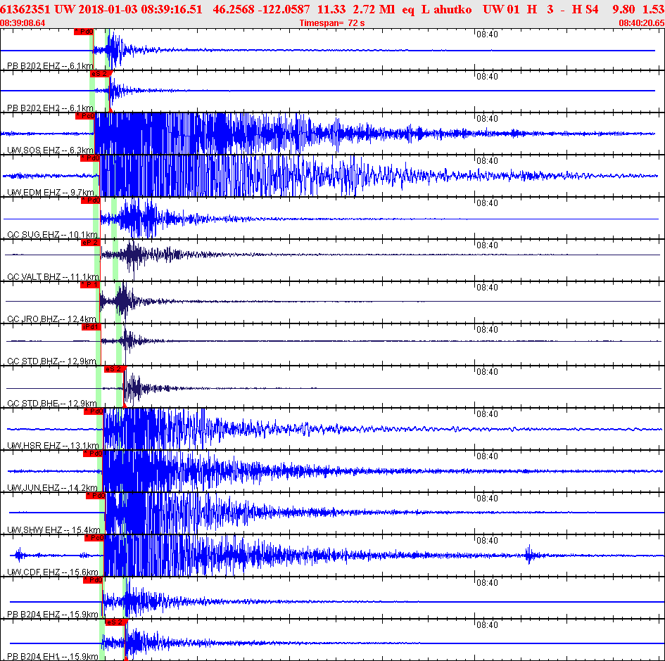Image resolution: width=665 pixels, height=661 pixels.
Task: Select the PB B204 EHZ 15.9km label
Action: tap(53, 615)
